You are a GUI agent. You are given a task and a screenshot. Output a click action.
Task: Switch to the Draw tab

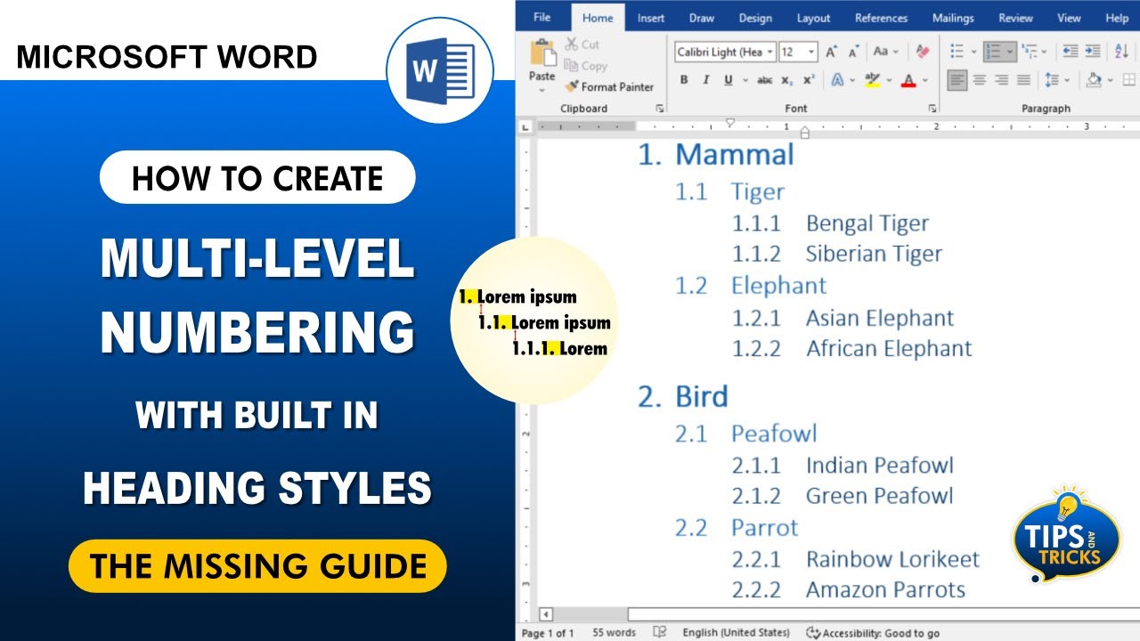tap(702, 18)
